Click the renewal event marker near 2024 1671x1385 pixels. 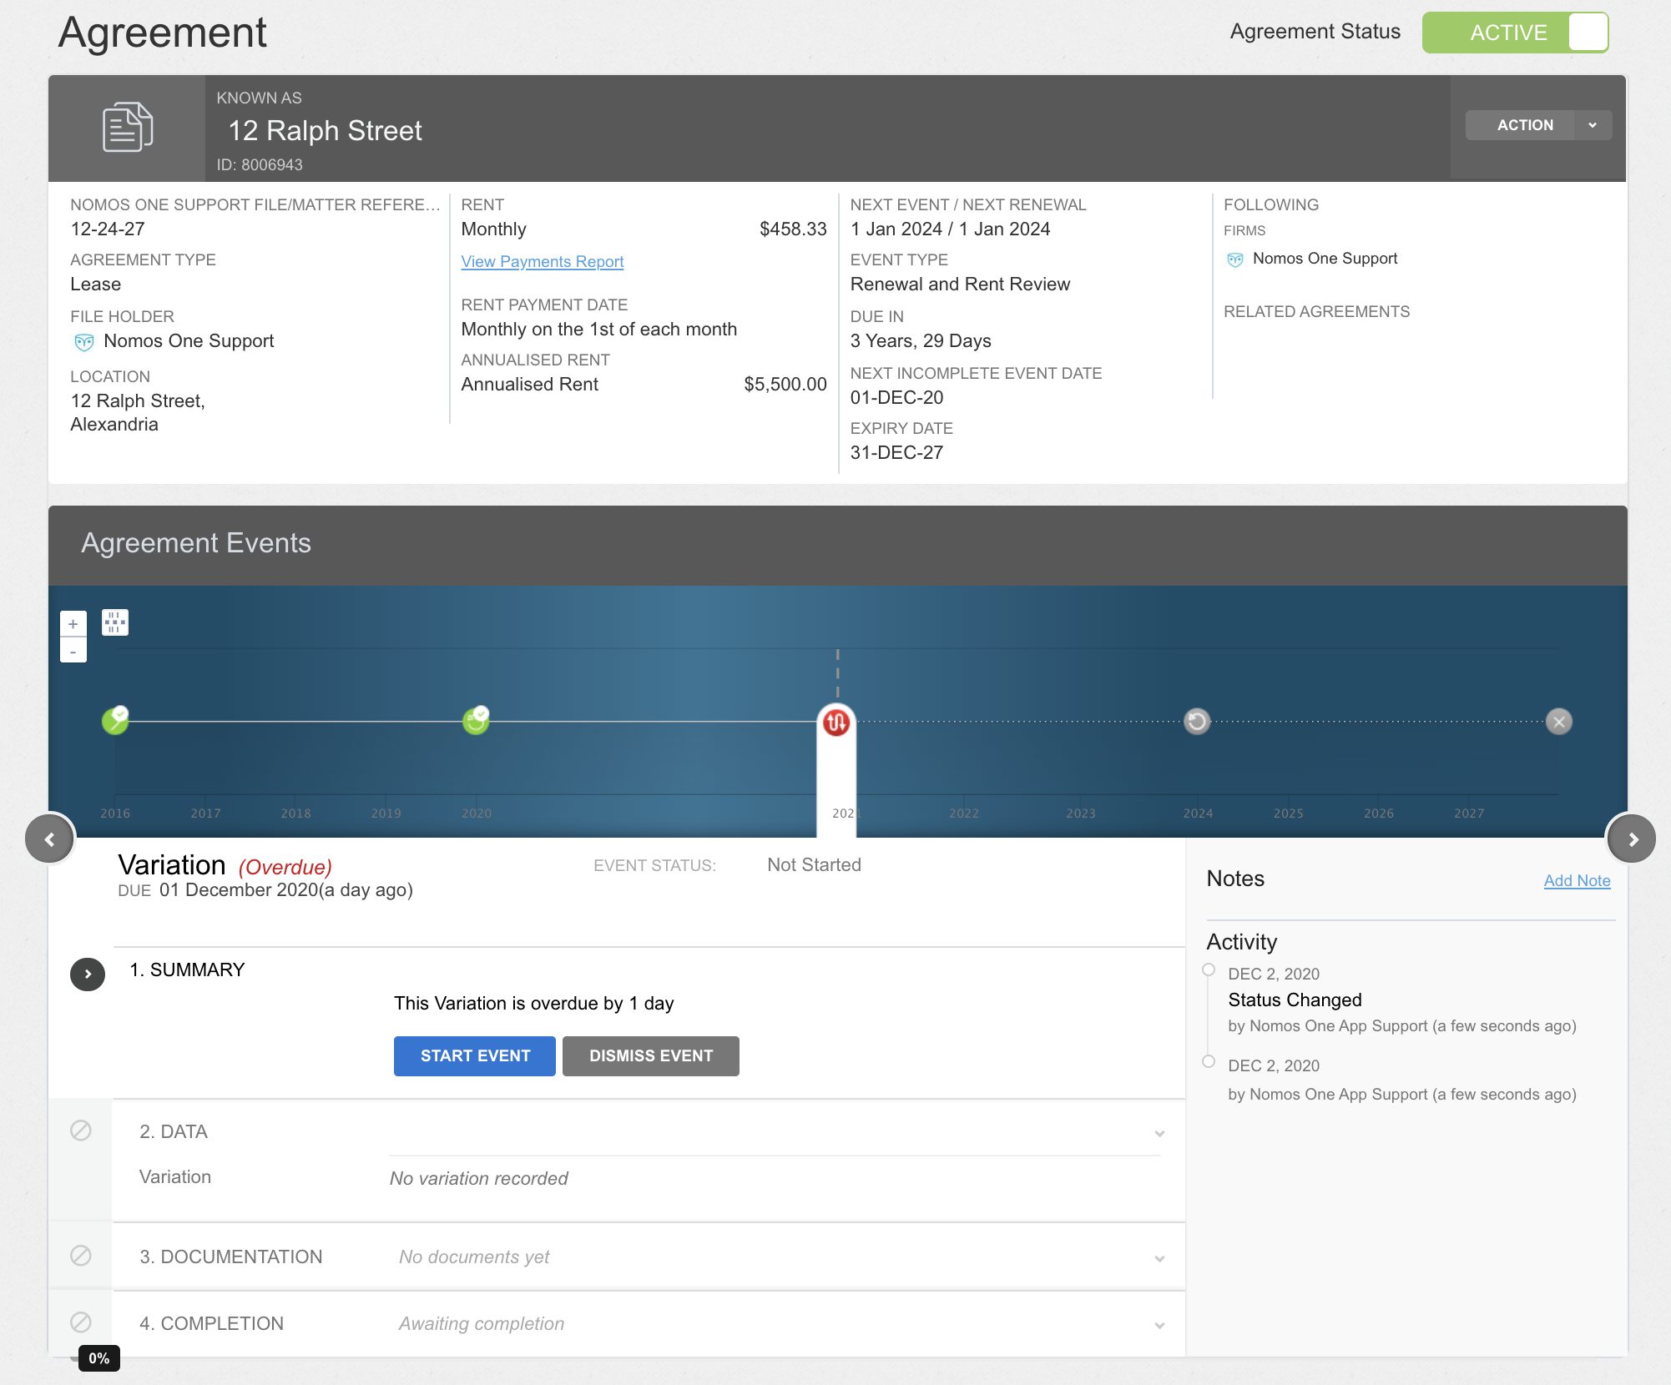tap(1197, 722)
